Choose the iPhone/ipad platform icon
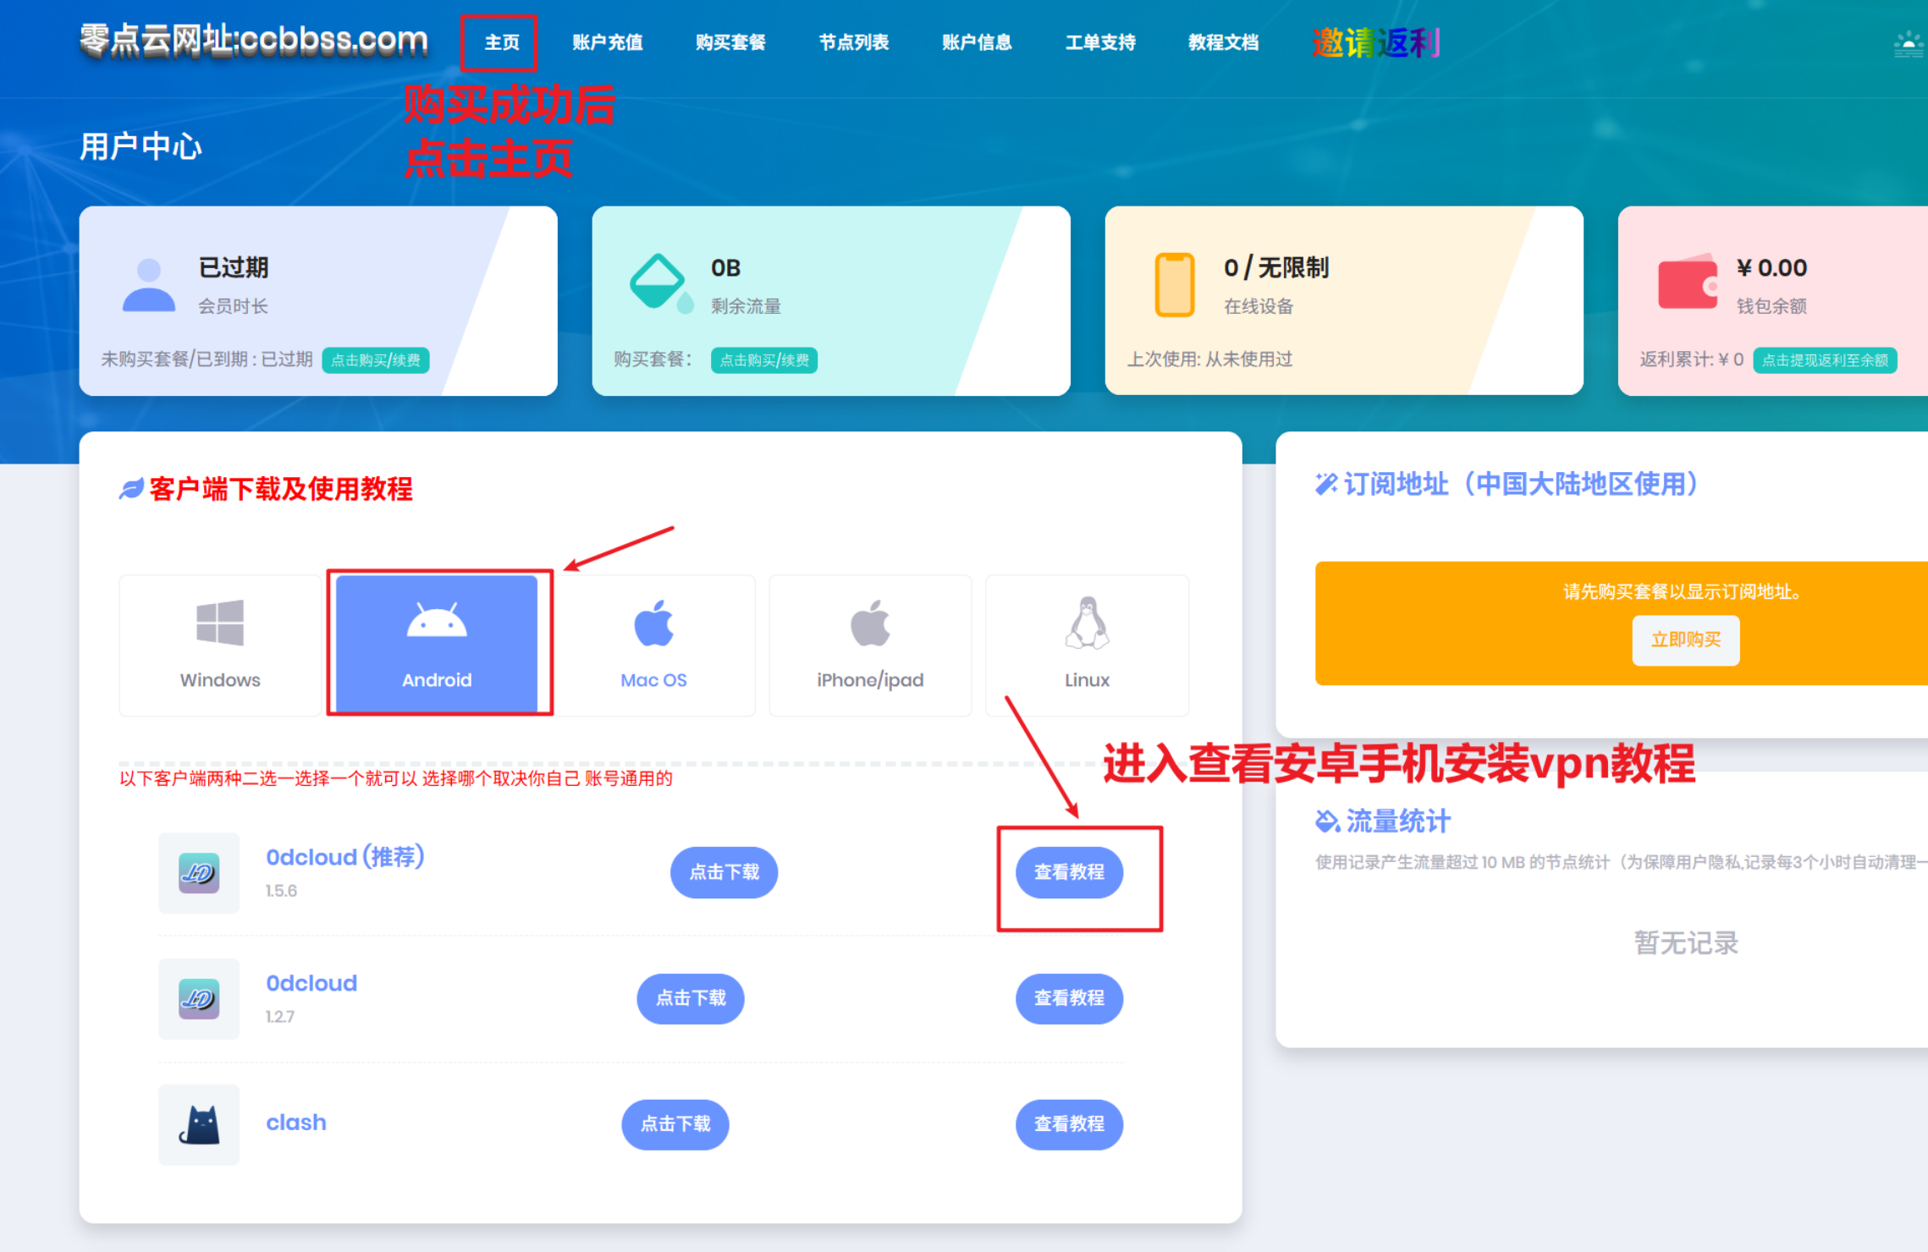The width and height of the screenshot is (1928, 1252). coord(870,624)
